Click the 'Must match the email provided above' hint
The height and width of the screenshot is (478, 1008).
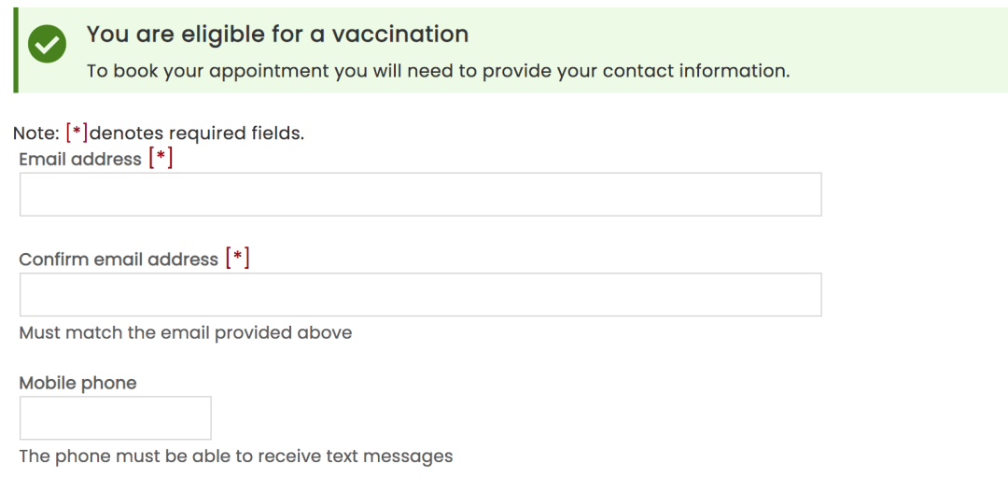point(185,332)
